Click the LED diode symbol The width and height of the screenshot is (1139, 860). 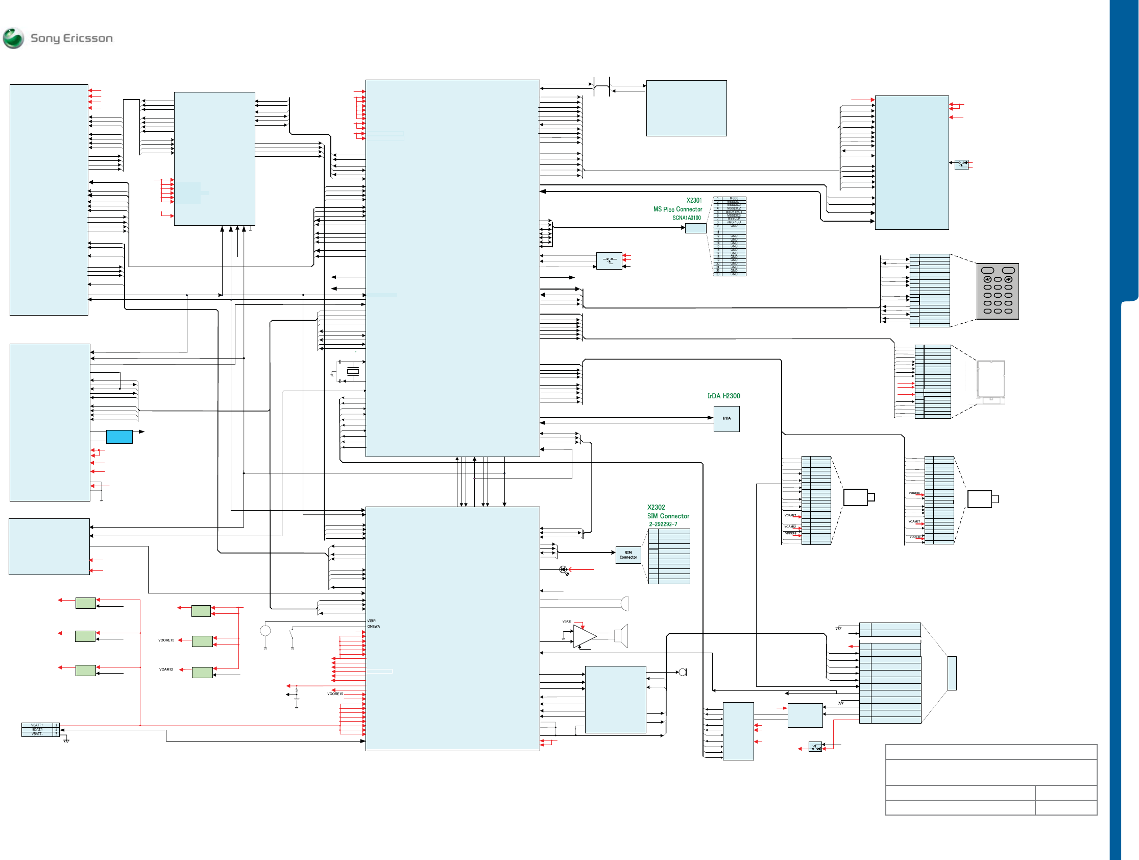pos(563,569)
